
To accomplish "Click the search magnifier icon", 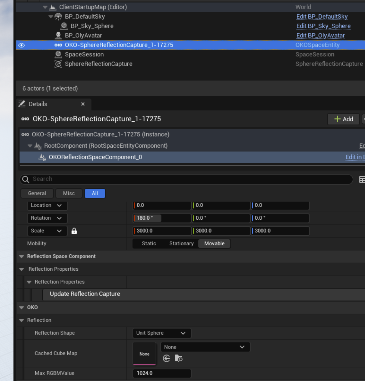I will 26,179.
